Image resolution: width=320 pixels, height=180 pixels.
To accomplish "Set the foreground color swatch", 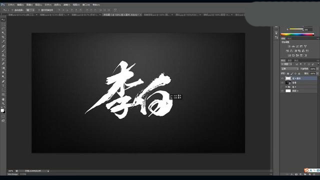I will (x=2, y=110).
